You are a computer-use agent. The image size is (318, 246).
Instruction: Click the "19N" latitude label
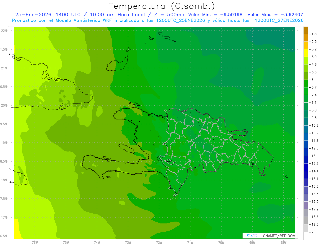(4, 143)
